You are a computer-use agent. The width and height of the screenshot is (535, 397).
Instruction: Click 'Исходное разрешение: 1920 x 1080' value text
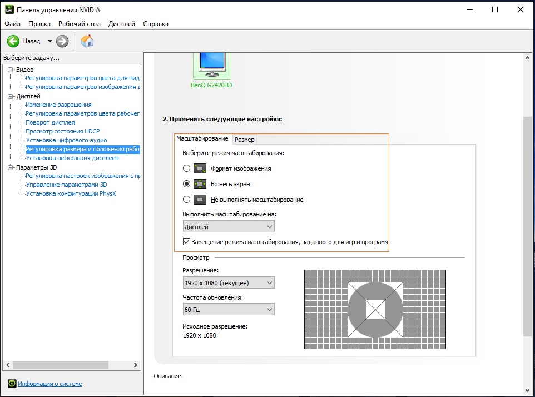click(200, 335)
